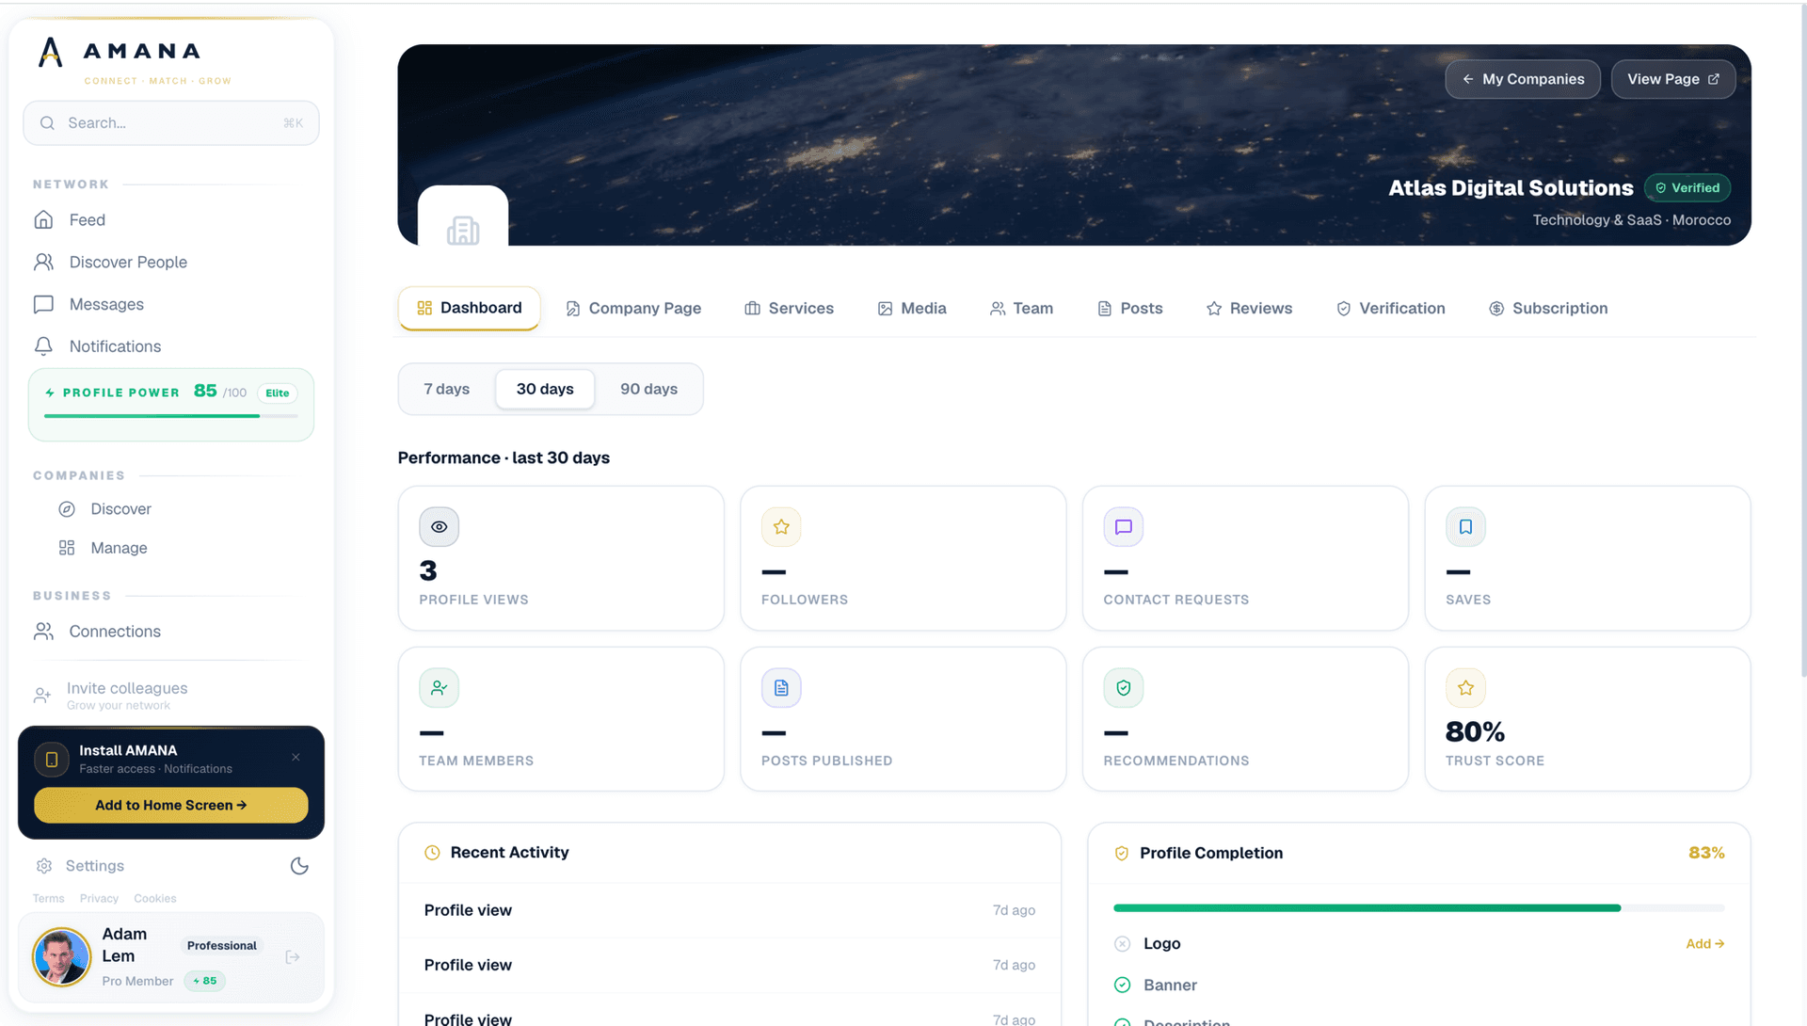This screenshot has width=1807, height=1026.
Task: Open Notifications bell in sidebar
Action: click(x=43, y=346)
